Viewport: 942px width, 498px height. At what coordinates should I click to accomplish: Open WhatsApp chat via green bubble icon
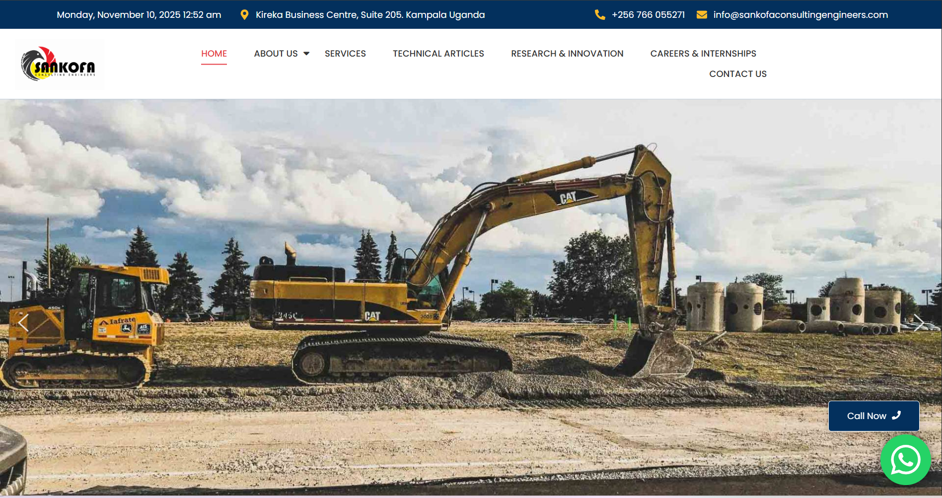[x=905, y=459]
